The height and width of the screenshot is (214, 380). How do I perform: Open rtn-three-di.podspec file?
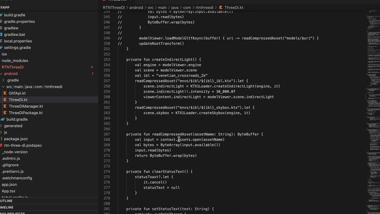[x=23, y=146]
